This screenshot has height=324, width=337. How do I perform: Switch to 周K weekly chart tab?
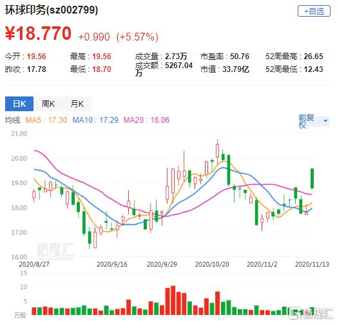(48, 104)
